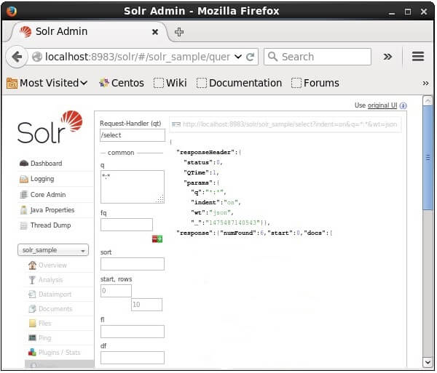Open a new tab with the plus icon
This screenshot has width=437, height=373.
pyautogui.click(x=179, y=32)
